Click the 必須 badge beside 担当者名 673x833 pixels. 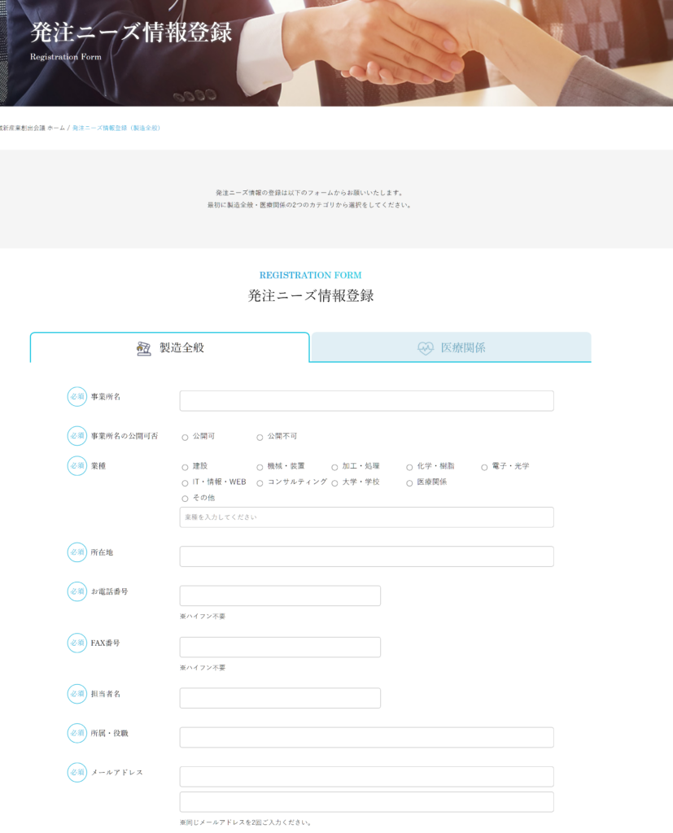click(77, 694)
